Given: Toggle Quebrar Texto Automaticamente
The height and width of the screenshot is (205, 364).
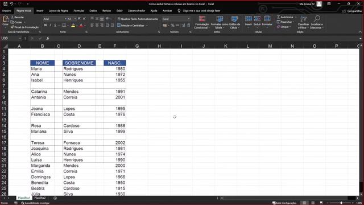Looking at the screenshot, I should coord(138,19).
